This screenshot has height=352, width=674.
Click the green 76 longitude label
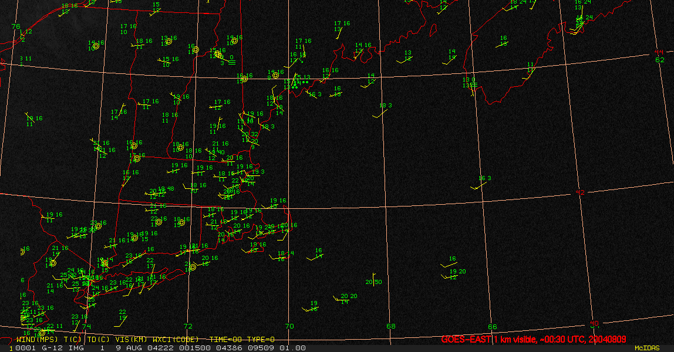pyautogui.click(x=16, y=26)
